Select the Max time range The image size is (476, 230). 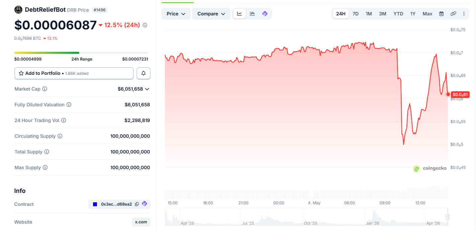(x=427, y=14)
